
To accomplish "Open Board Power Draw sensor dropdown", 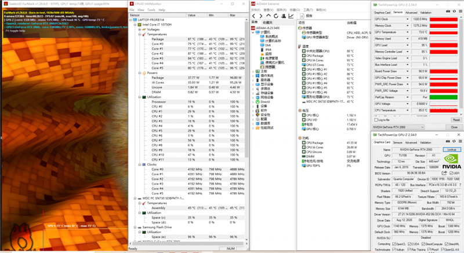I will [x=408, y=71].
